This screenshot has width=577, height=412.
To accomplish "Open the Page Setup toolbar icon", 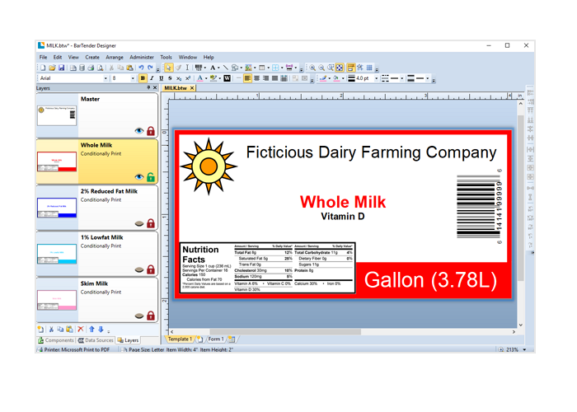I will [x=73, y=68].
